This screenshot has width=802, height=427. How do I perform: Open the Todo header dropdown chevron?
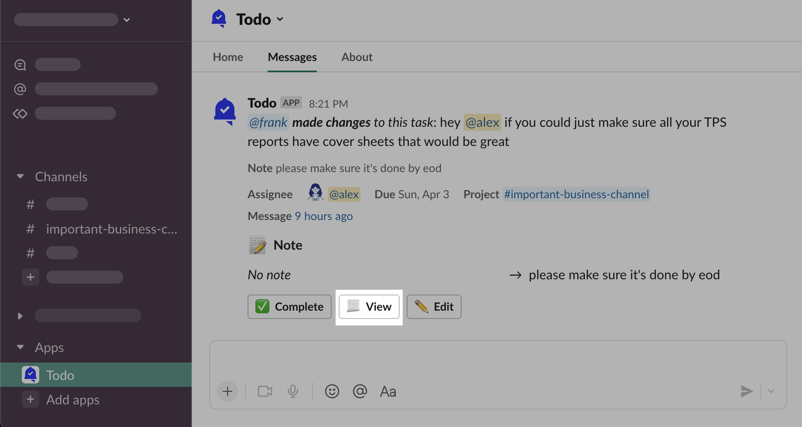pyautogui.click(x=280, y=19)
